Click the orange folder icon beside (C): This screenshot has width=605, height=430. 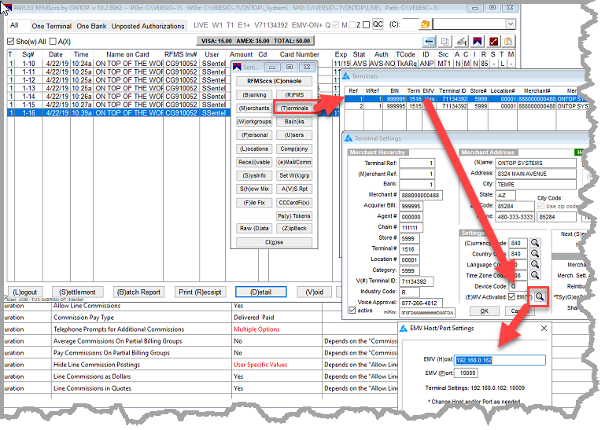click(x=425, y=24)
